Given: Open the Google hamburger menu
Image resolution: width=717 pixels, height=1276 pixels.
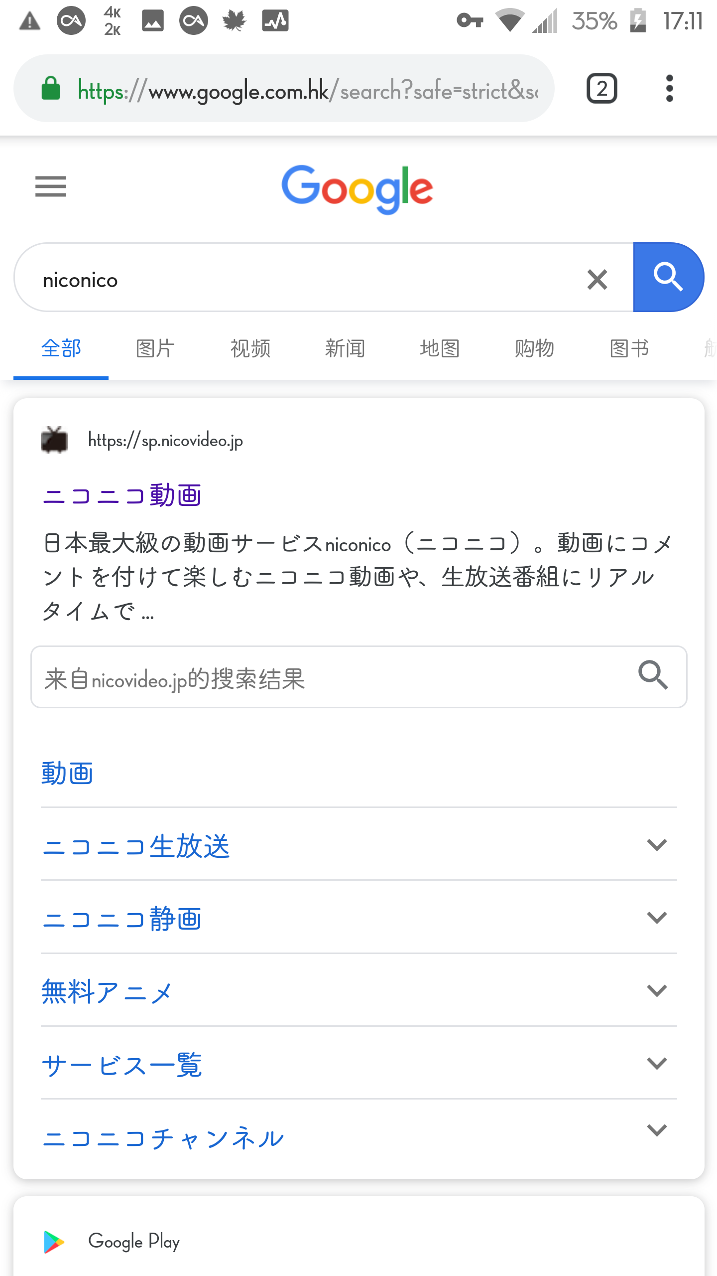Looking at the screenshot, I should 51,187.
